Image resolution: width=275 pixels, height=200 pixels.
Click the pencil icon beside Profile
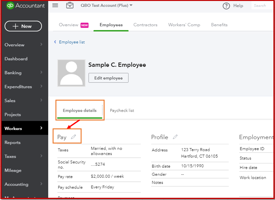(x=175, y=137)
